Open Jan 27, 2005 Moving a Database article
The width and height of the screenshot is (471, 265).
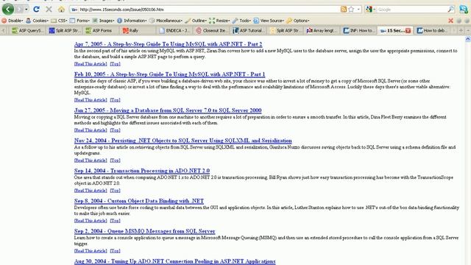pos(168,110)
